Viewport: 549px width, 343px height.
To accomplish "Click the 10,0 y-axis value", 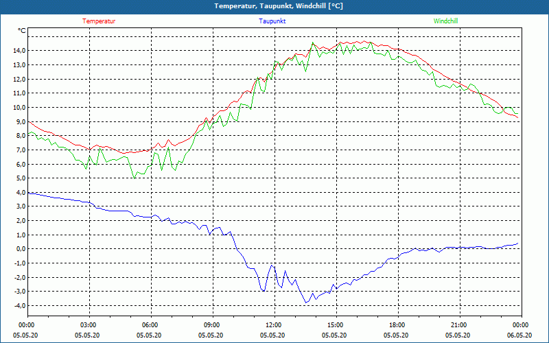I will [20, 108].
